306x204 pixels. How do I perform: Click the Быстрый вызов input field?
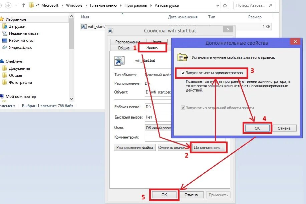[158, 117]
